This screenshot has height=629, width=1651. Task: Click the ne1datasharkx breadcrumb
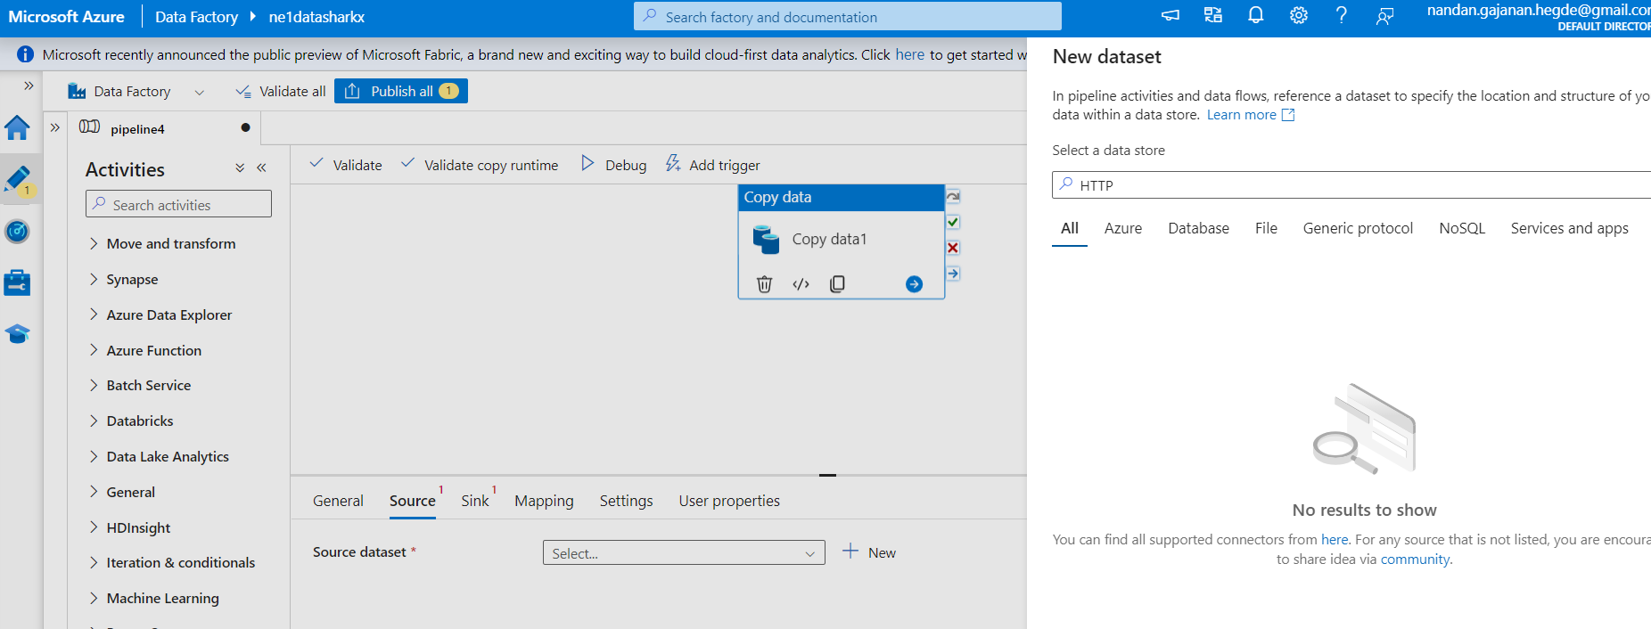[x=316, y=17]
